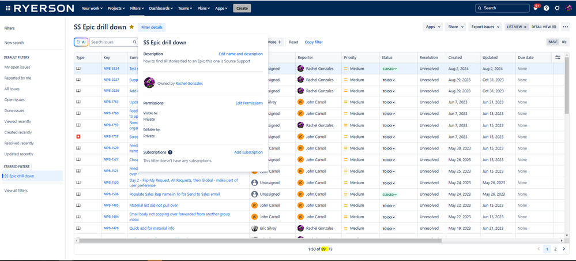Open the Plans dropdown

[x=204, y=8]
